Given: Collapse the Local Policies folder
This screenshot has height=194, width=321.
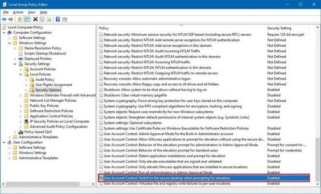Looking at the screenshot, I should coord(20,74).
